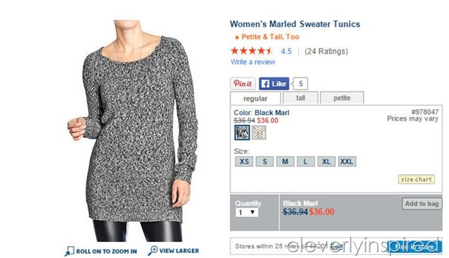Viewport: 449px width, 258px height.
Task: Click the Facebook Like button
Action: click(x=274, y=84)
